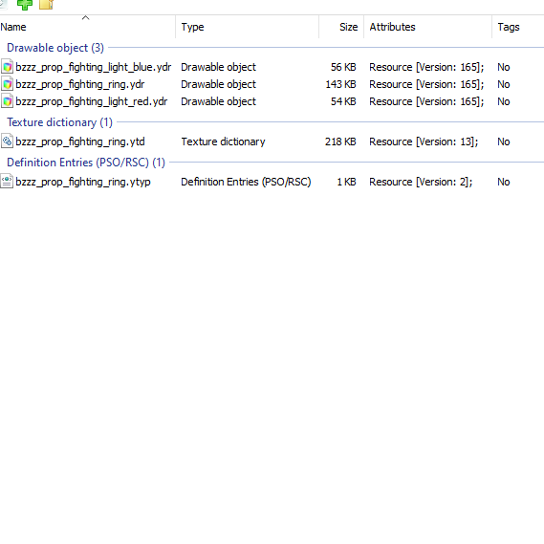Click the 143 KB size cell
544x544 pixels.
(x=340, y=84)
